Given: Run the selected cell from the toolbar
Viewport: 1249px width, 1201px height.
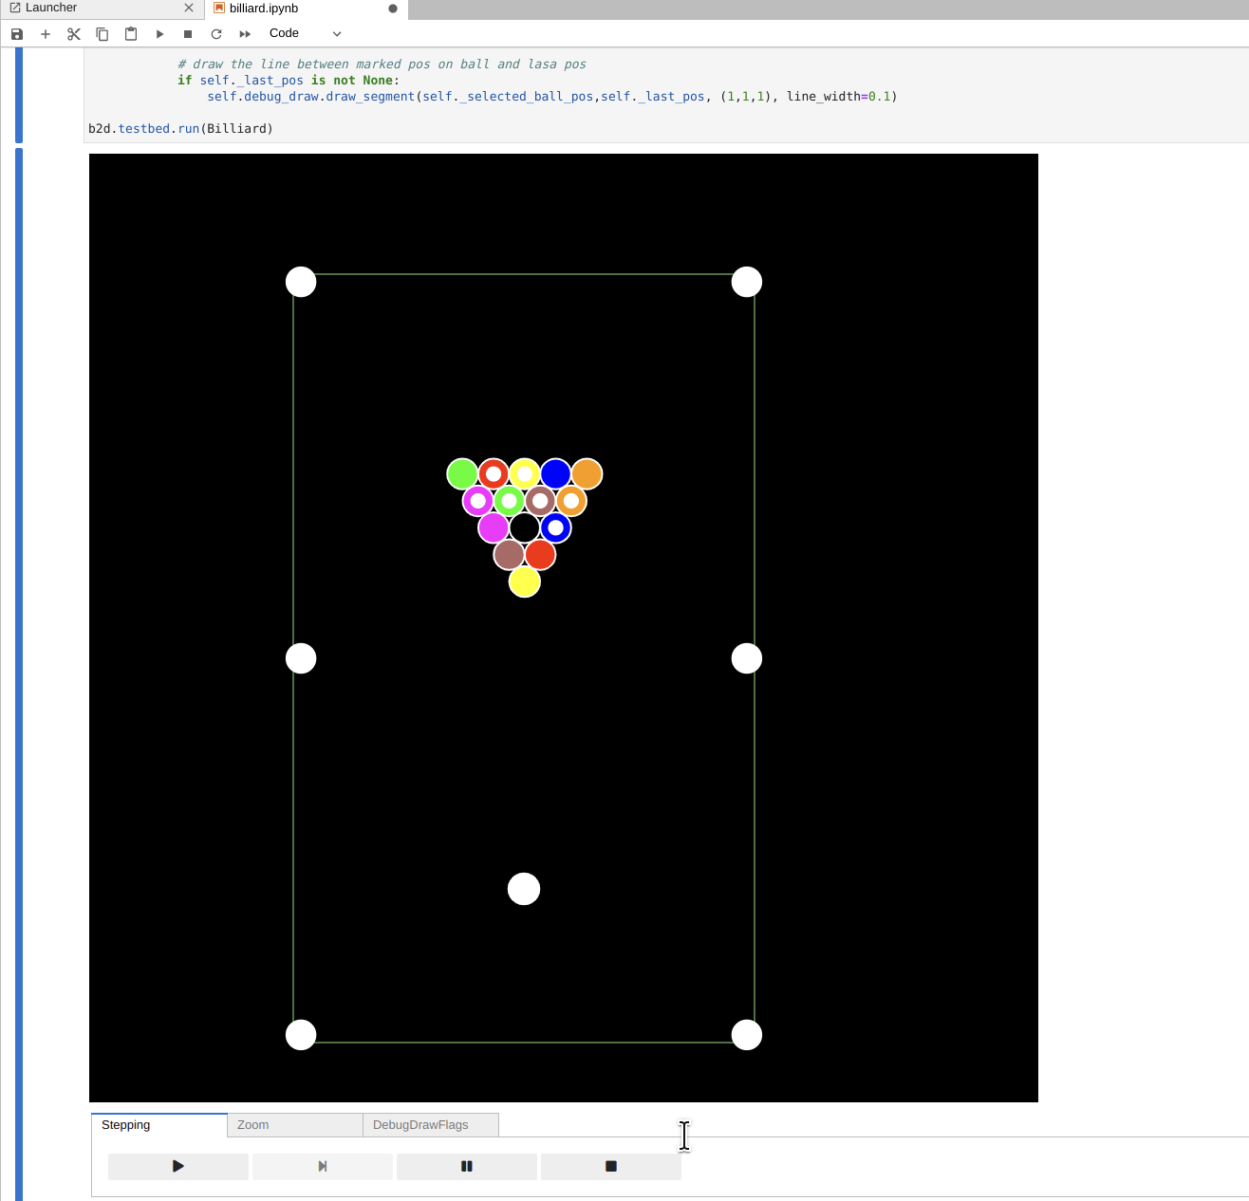Looking at the screenshot, I should (x=159, y=34).
